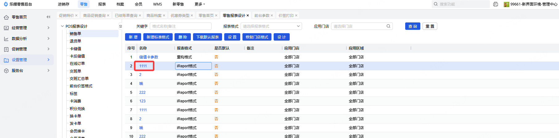
Task: Click the user avatar image at top right
Action: 506,4
